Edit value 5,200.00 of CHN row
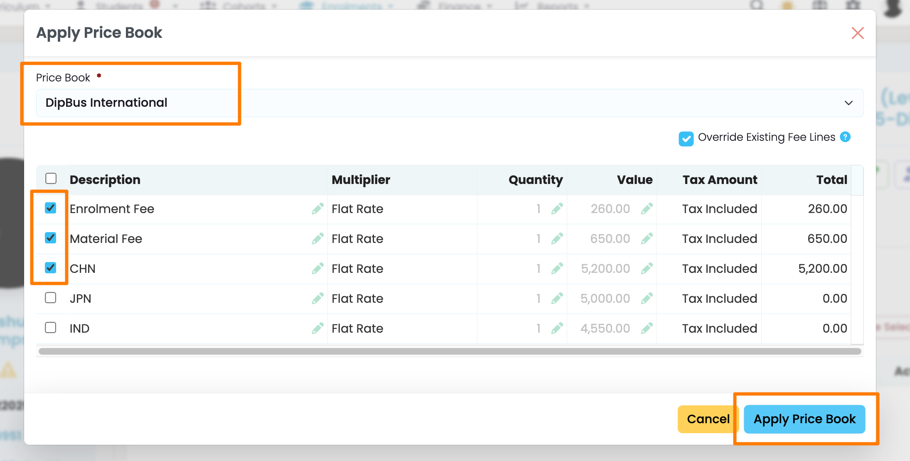 point(647,268)
